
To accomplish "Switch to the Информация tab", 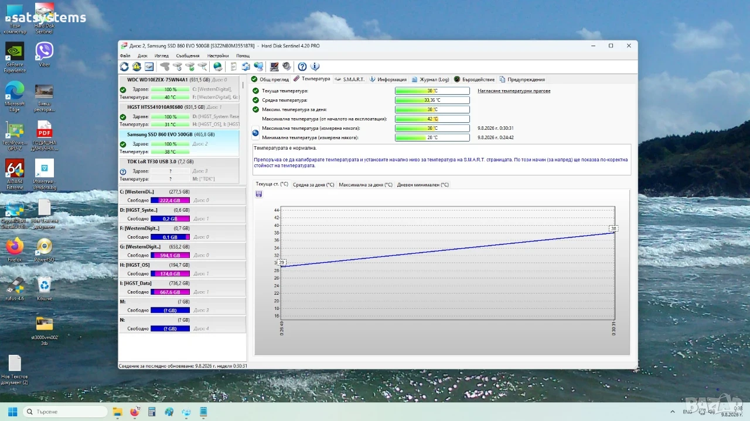I will tap(388, 79).
